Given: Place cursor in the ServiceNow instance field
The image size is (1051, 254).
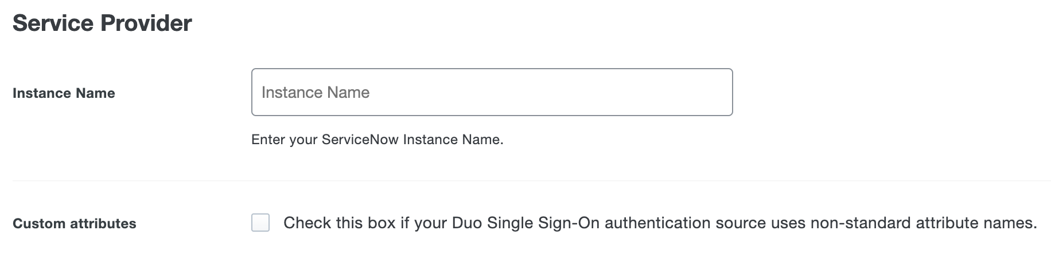Looking at the screenshot, I should pyautogui.click(x=492, y=92).
